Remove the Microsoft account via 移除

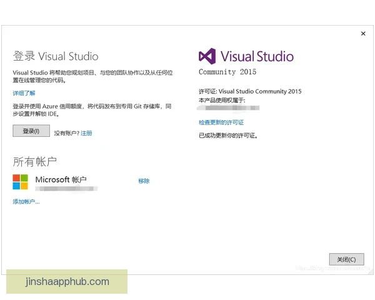point(144,181)
